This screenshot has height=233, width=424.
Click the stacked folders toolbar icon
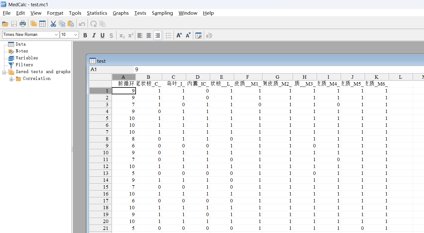pyautogui.click(x=34, y=24)
